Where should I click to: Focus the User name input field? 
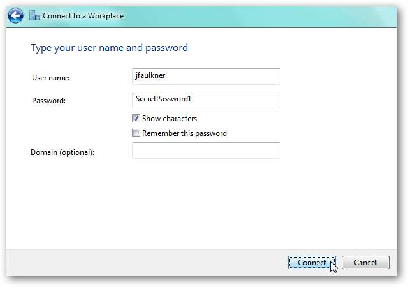coord(205,77)
